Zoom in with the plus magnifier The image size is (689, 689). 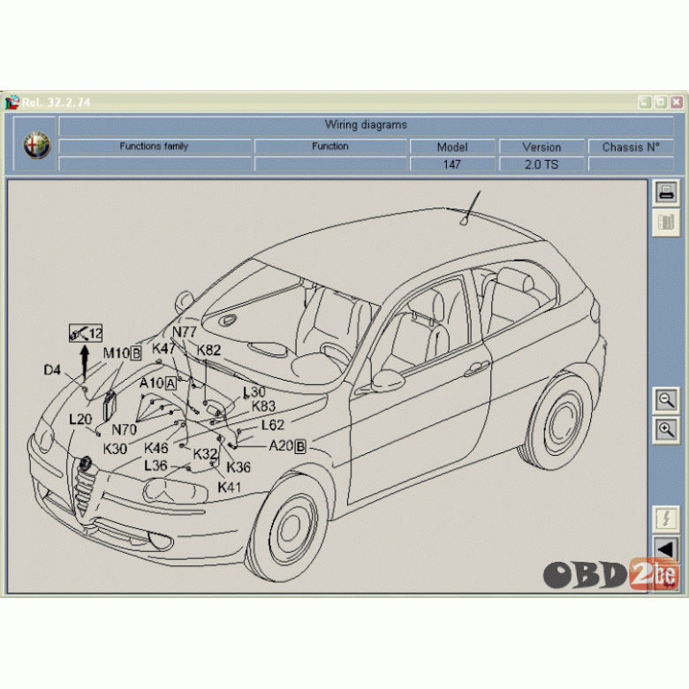[666, 430]
